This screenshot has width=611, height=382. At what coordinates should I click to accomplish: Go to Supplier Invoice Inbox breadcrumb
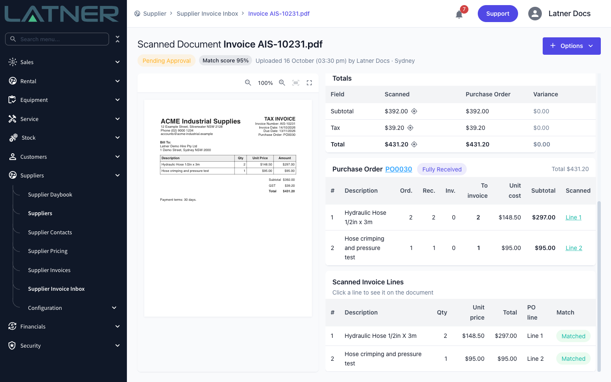pyautogui.click(x=207, y=14)
